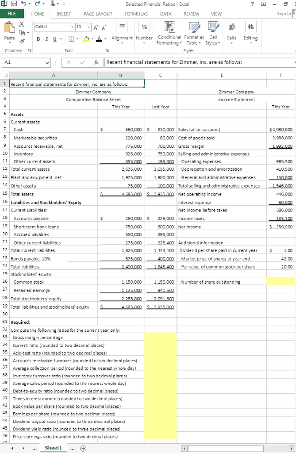
Task: Launch Font settings dialog launcher
Action: 107,50
